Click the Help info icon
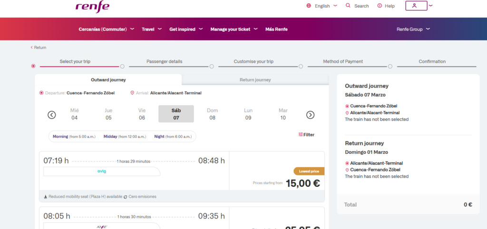The image size is (487, 229). point(380,6)
